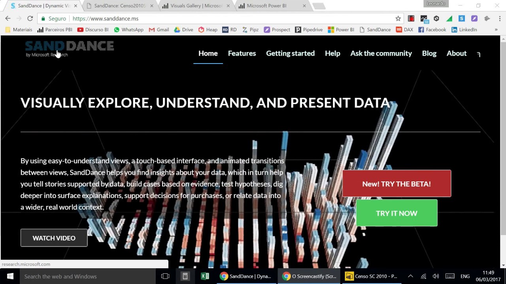Open the extension showing a 10 badge
506x284 pixels.
tap(424, 19)
